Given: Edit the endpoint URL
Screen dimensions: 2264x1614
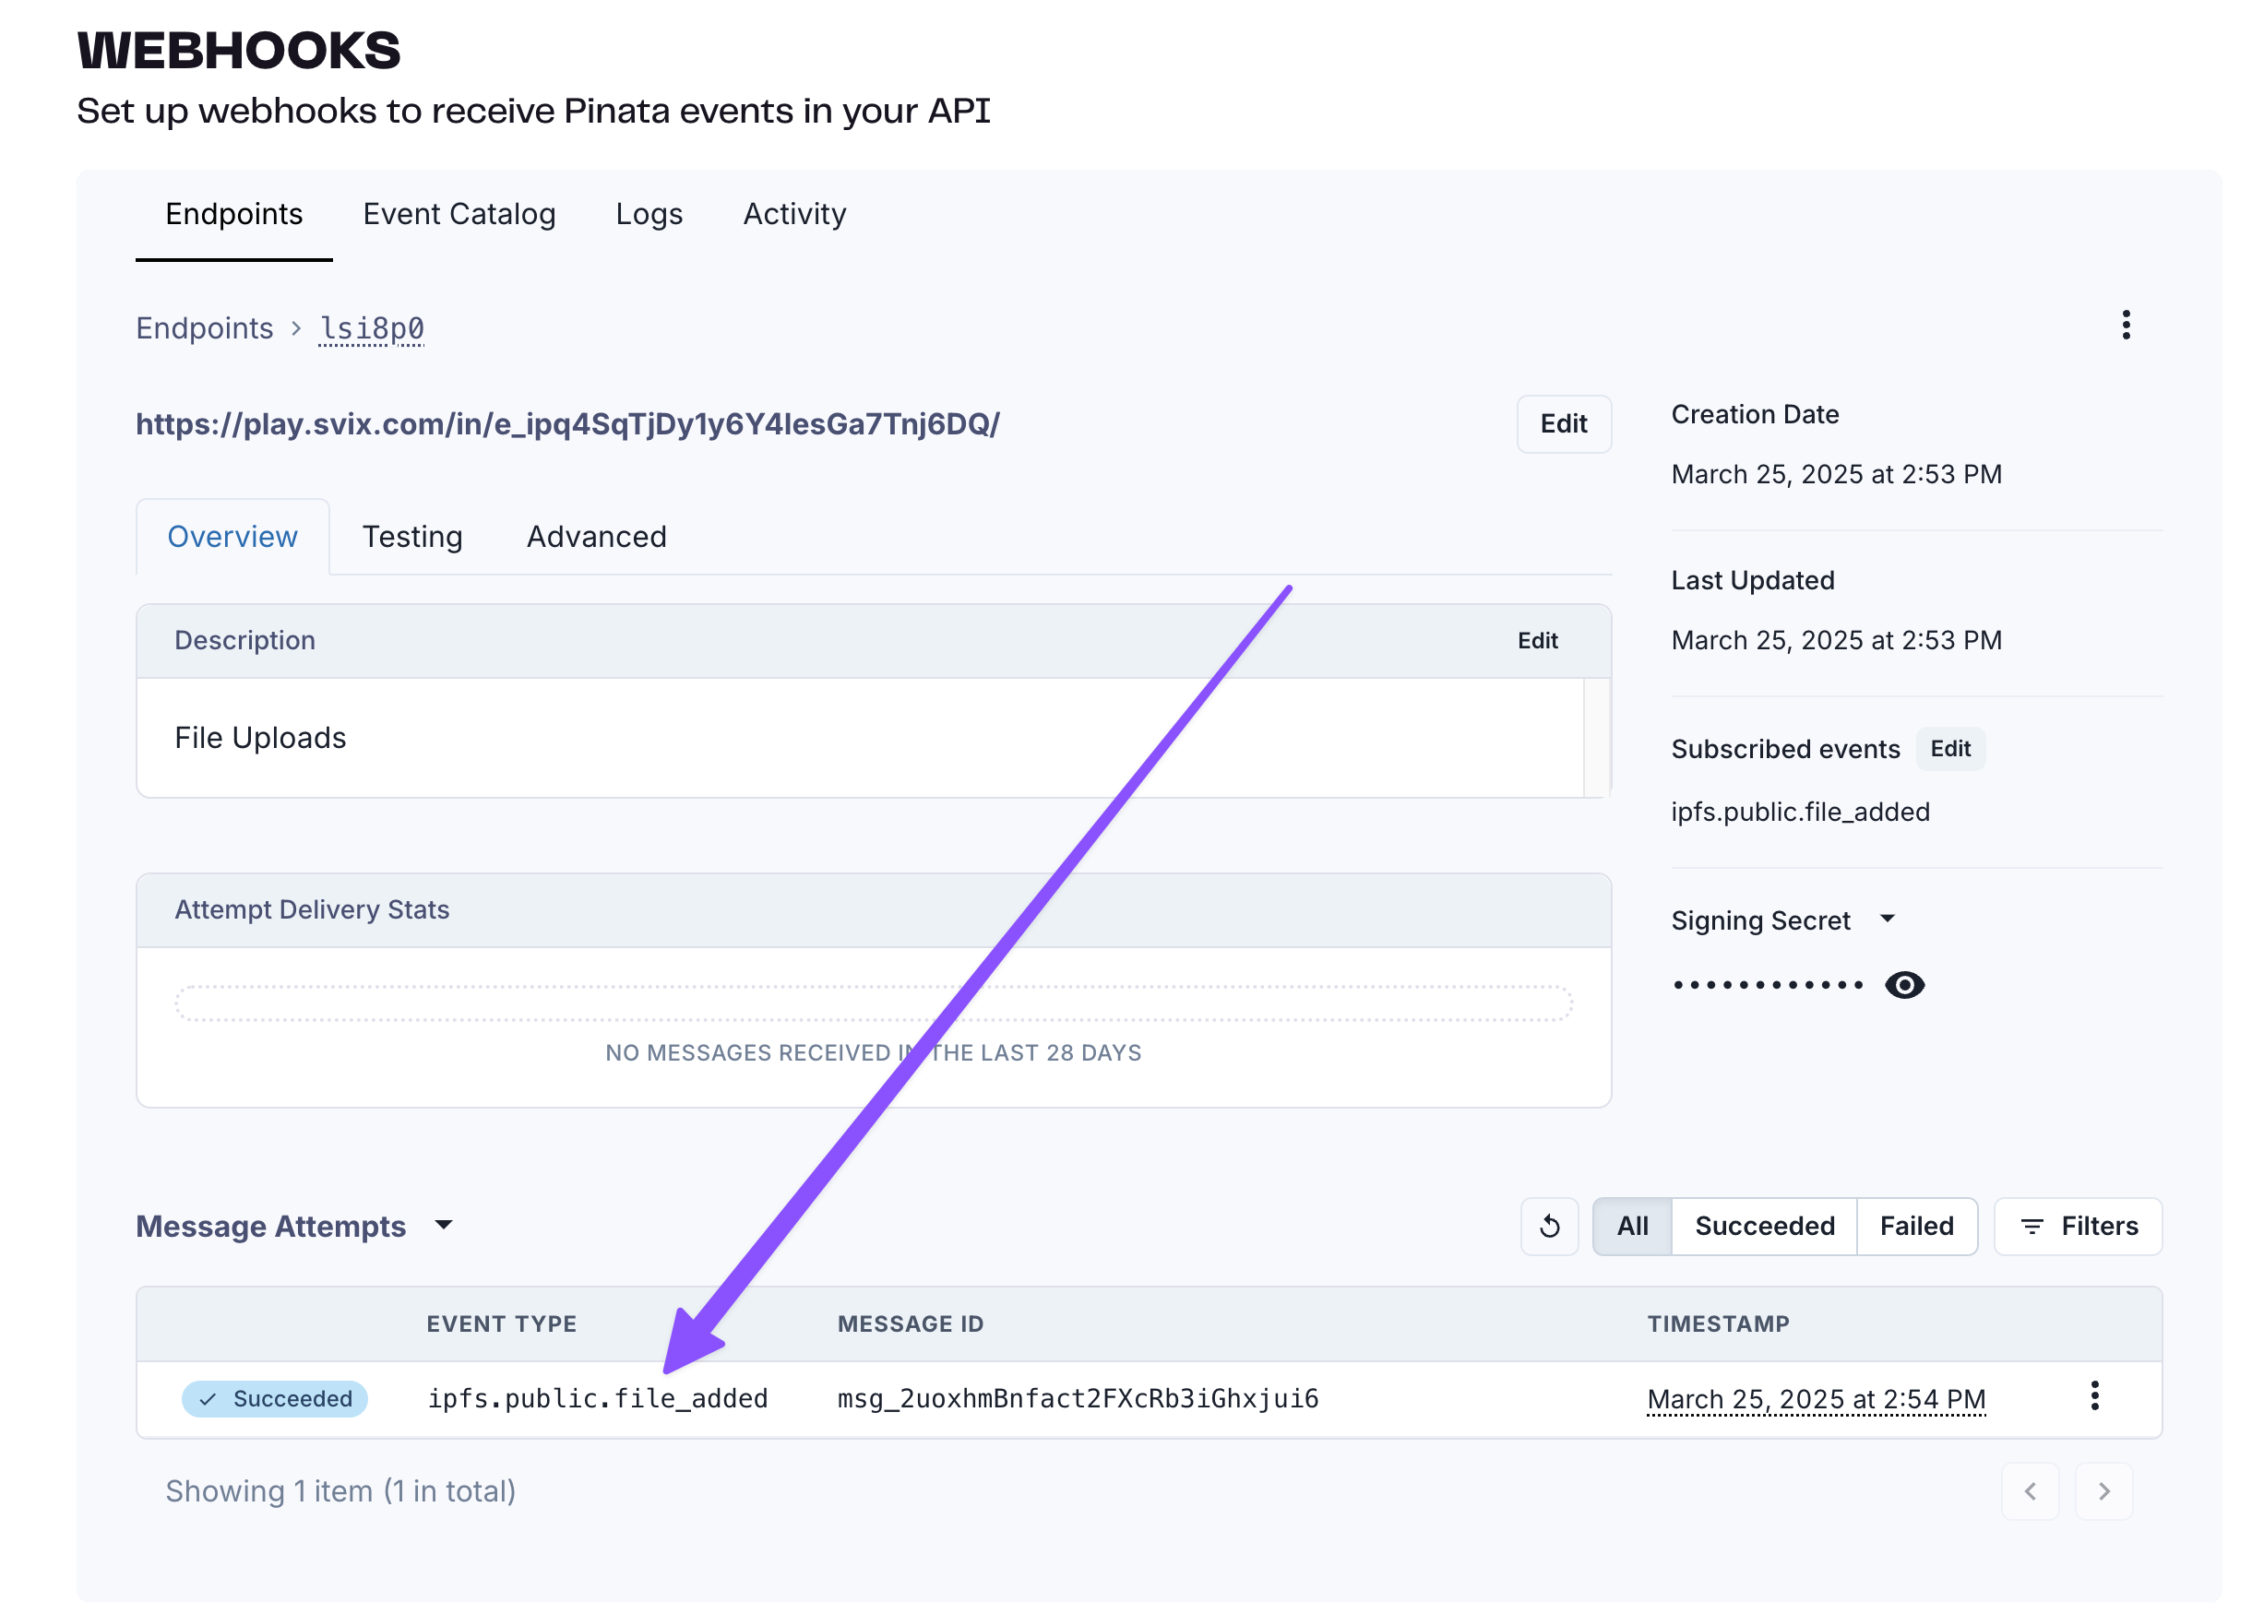Looking at the screenshot, I should 1562,424.
